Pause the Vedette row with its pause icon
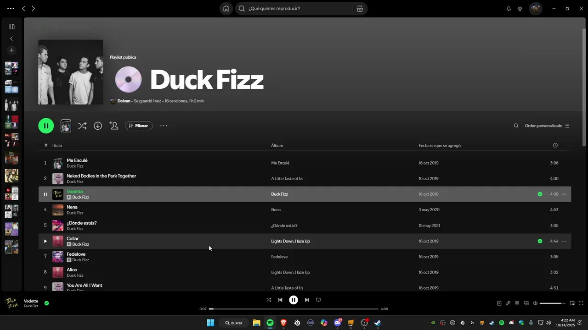Image resolution: width=588 pixels, height=330 pixels. (x=45, y=194)
